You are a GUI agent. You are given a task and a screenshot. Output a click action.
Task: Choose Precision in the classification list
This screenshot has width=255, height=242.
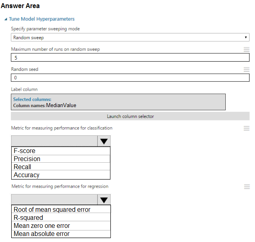[x=61, y=159]
